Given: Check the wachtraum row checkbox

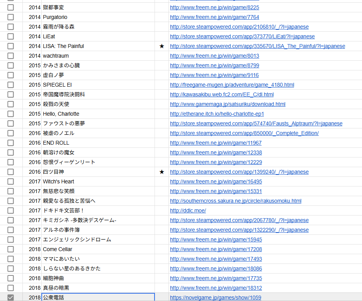Looking at the screenshot, I should click(x=10, y=56).
